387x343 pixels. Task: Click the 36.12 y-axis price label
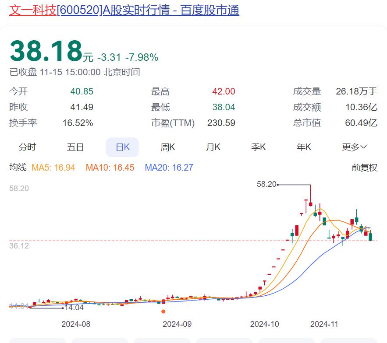pyautogui.click(x=19, y=246)
